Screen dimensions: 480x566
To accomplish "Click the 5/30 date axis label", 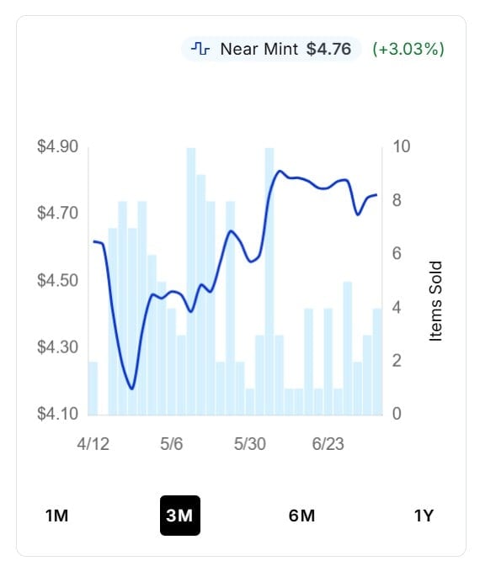I will [250, 443].
